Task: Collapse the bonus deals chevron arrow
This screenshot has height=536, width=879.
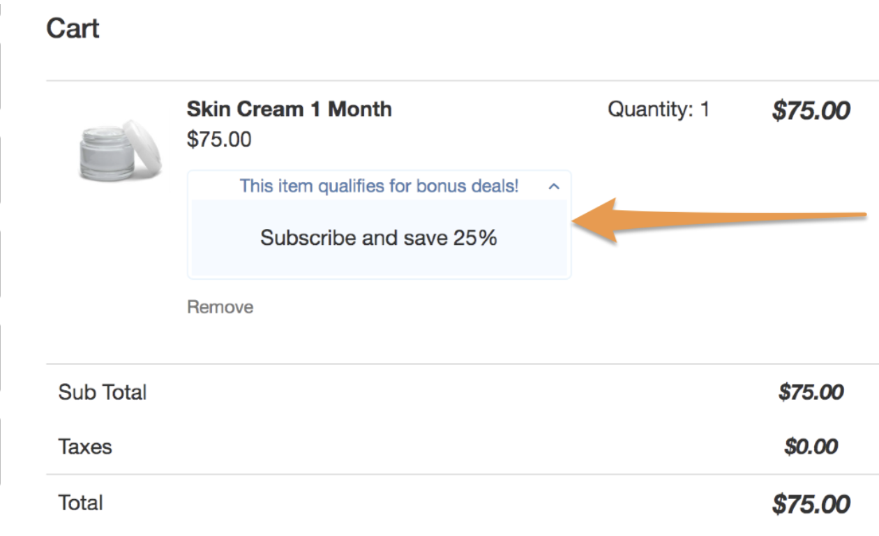Action: 554,186
